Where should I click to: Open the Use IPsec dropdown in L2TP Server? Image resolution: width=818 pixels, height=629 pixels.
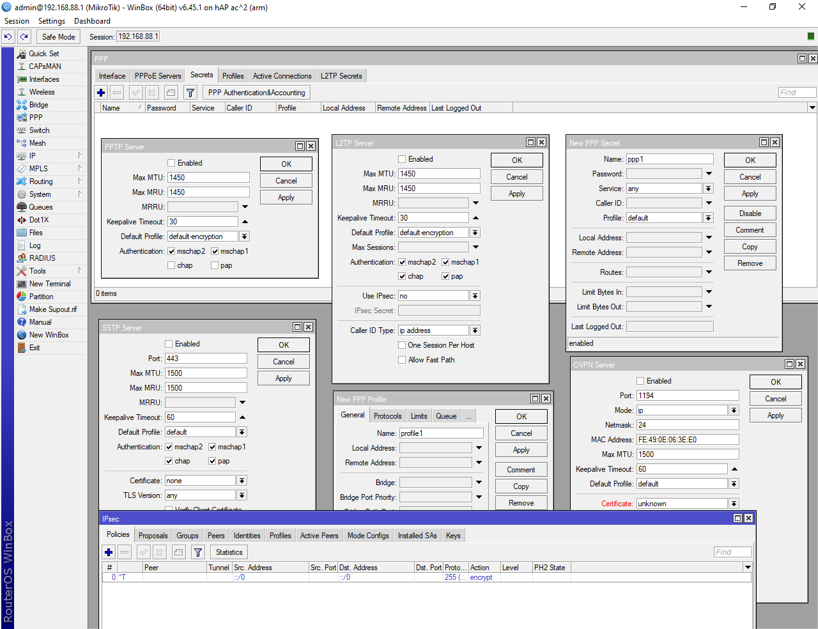coord(475,296)
